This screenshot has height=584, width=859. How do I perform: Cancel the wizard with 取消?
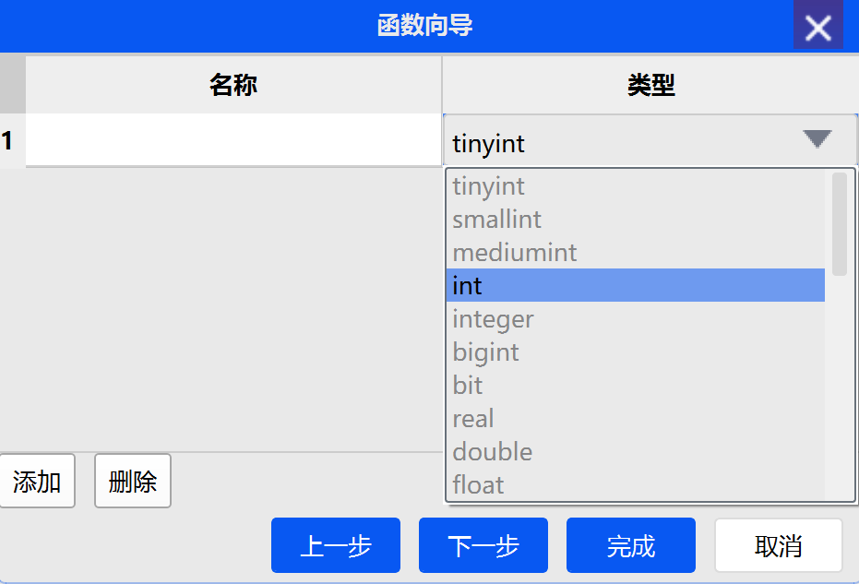point(779,545)
